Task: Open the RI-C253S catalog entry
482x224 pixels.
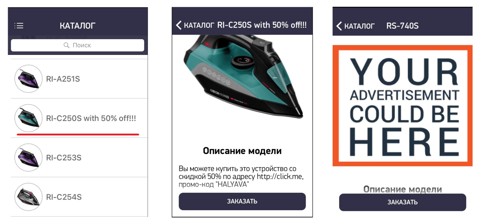Action: coord(79,157)
